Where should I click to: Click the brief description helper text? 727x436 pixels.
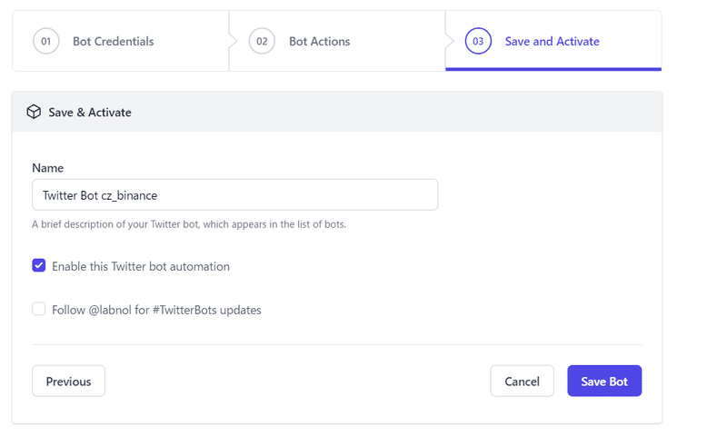pyautogui.click(x=189, y=224)
